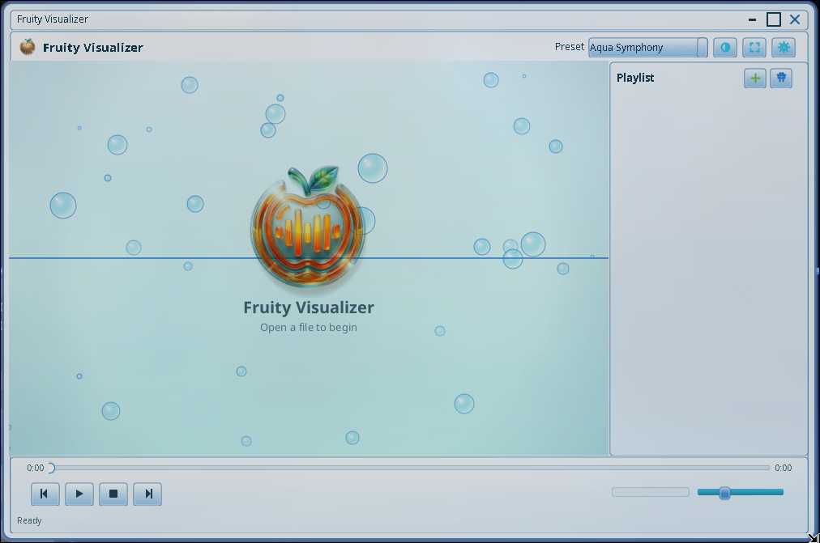Minimize the Fruity Visualizer window
This screenshot has width=820, height=543.
point(753,20)
